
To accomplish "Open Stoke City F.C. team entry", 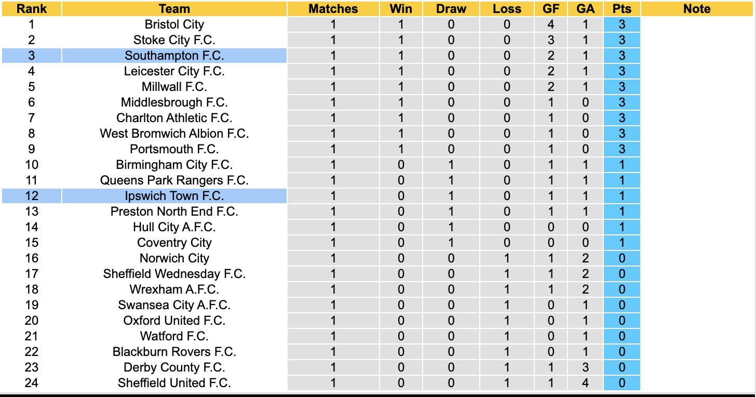I will 174,40.
